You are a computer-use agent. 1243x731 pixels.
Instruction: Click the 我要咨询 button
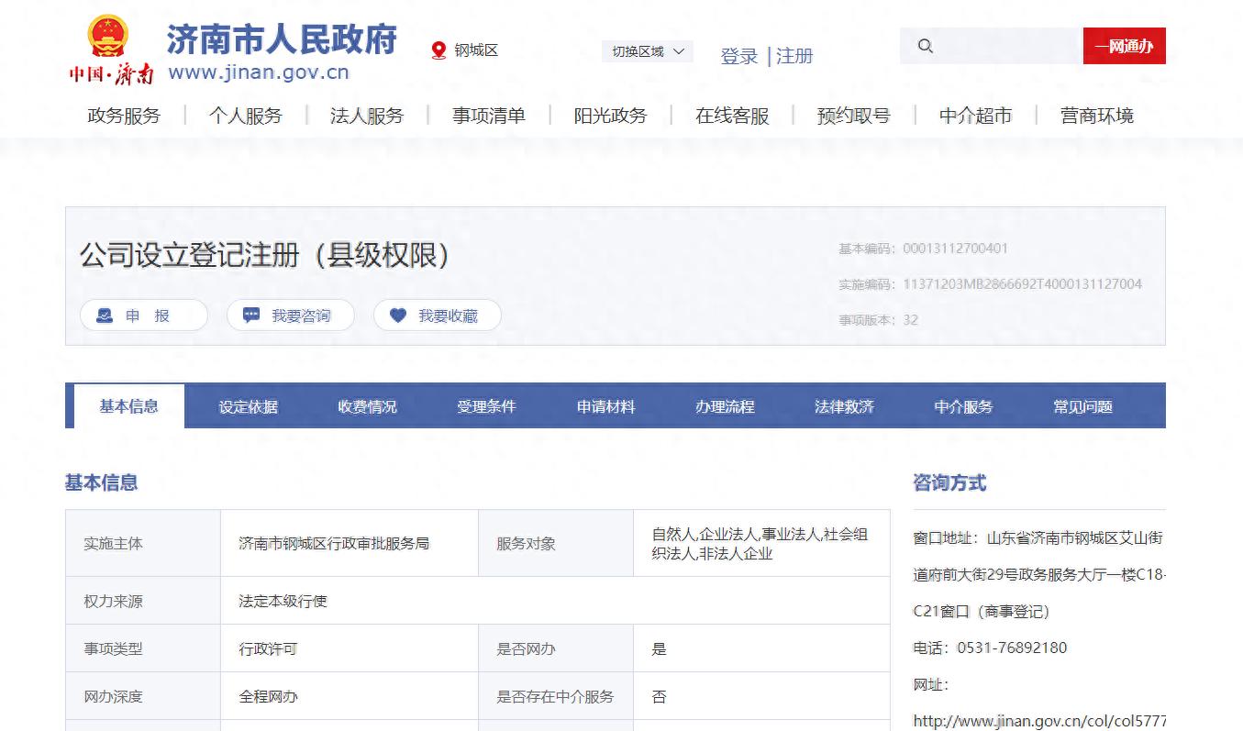[x=291, y=316]
